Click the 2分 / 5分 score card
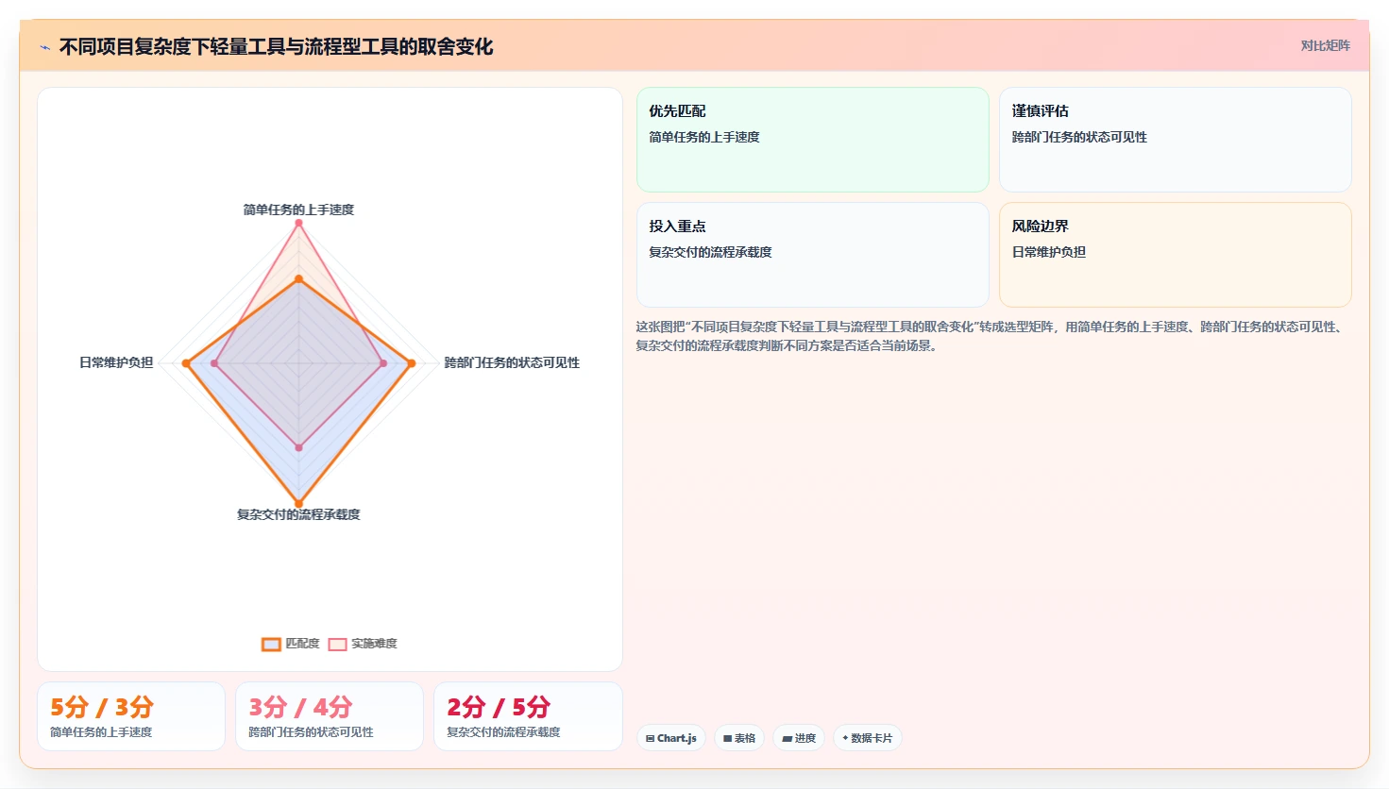1389x789 pixels. point(528,716)
